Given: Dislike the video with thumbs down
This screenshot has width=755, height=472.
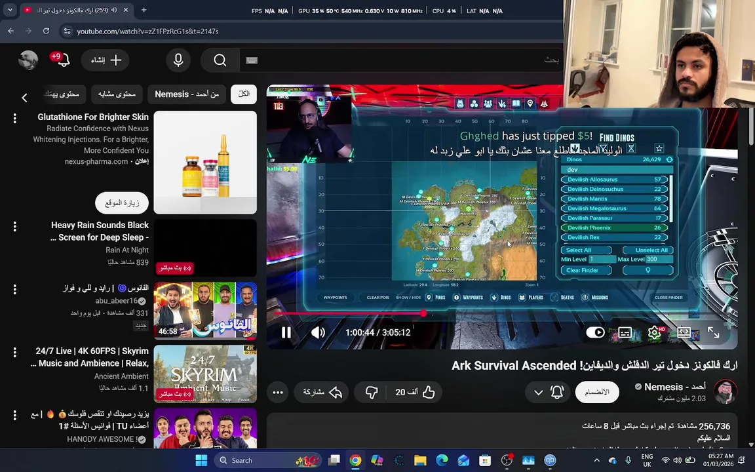Looking at the screenshot, I should click(371, 392).
